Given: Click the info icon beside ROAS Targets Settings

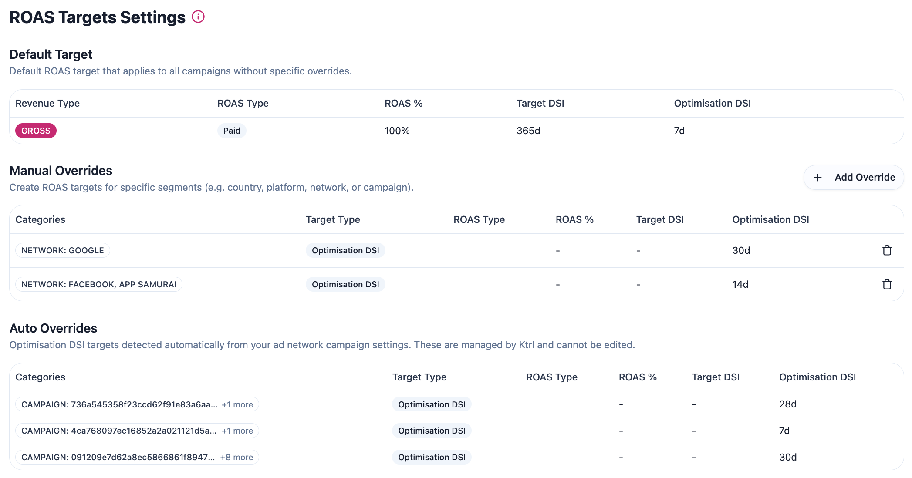Looking at the screenshot, I should click(x=198, y=17).
